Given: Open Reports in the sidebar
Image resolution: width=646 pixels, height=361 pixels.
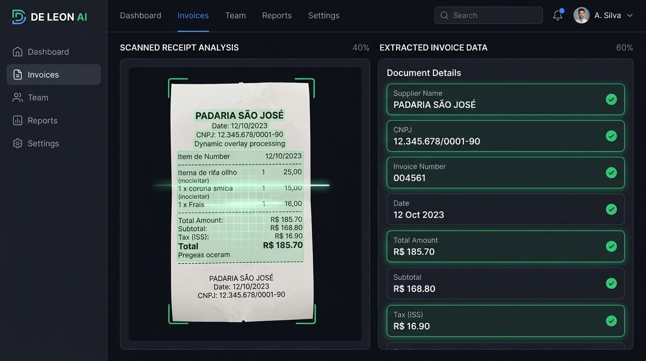Looking at the screenshot, I should [54, 120].
